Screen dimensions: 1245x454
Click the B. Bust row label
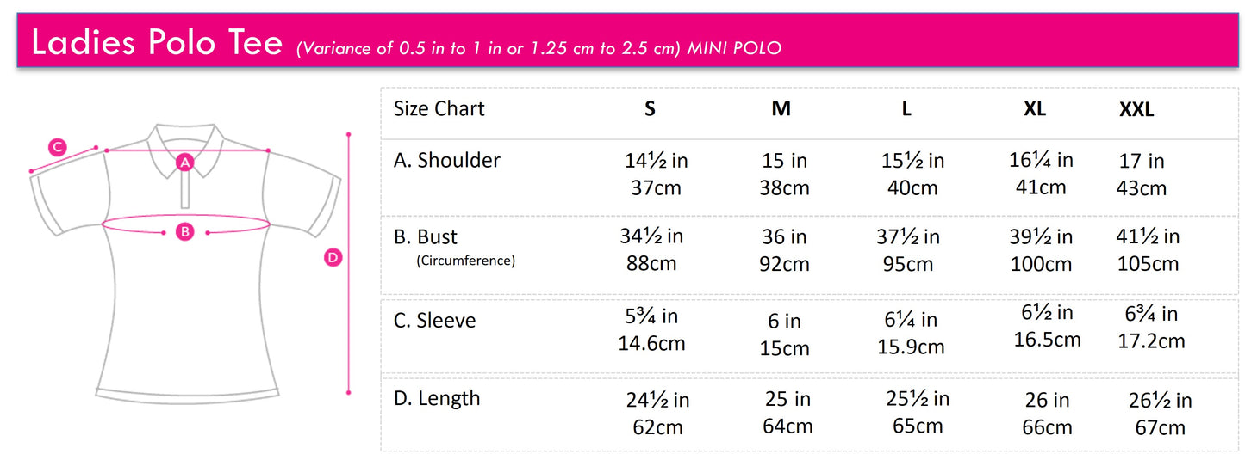[437, 236]
